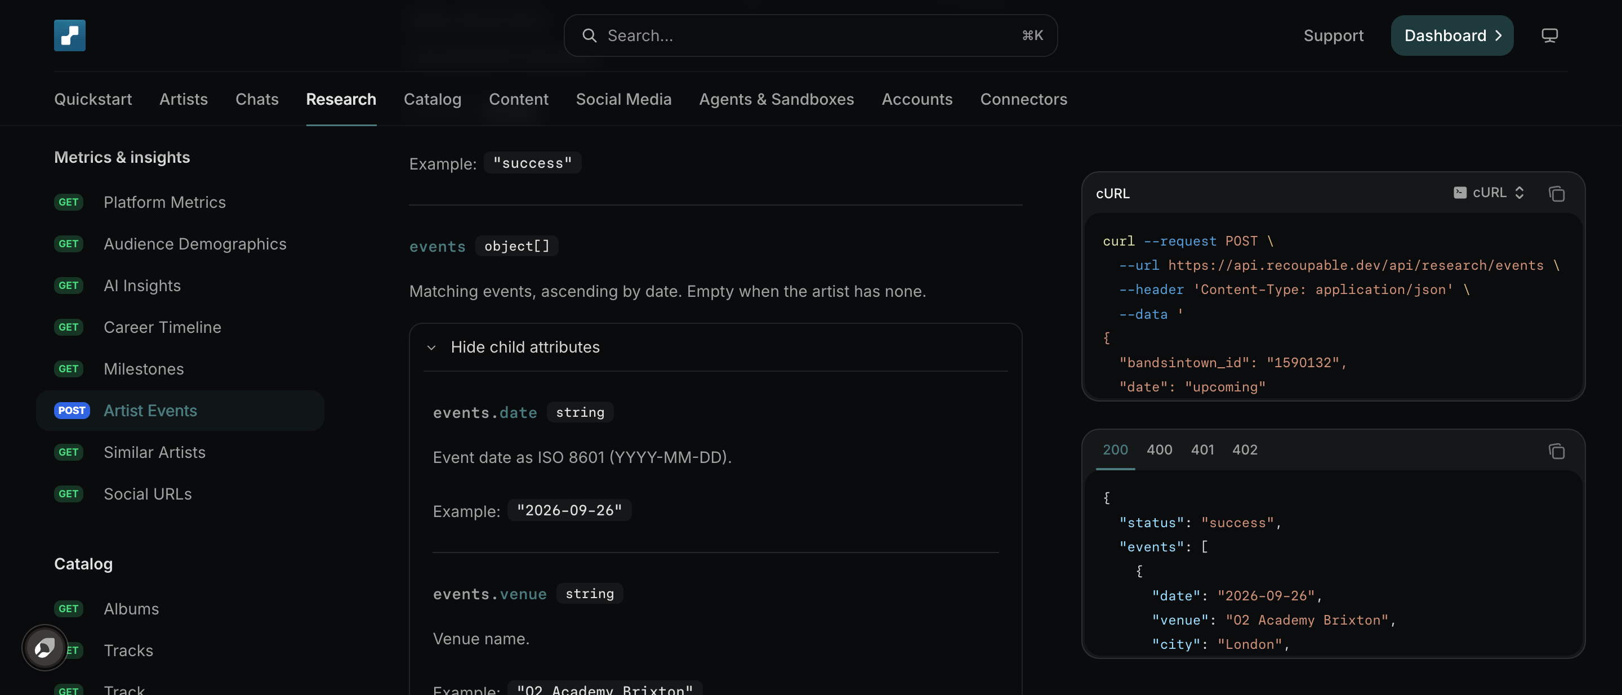
Task: Focus the Search input field
Action: point(810,36)
